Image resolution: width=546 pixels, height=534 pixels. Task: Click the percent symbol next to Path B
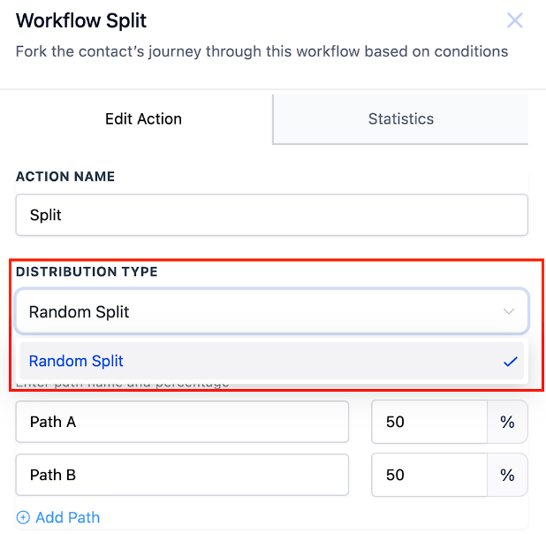(507, 475)
